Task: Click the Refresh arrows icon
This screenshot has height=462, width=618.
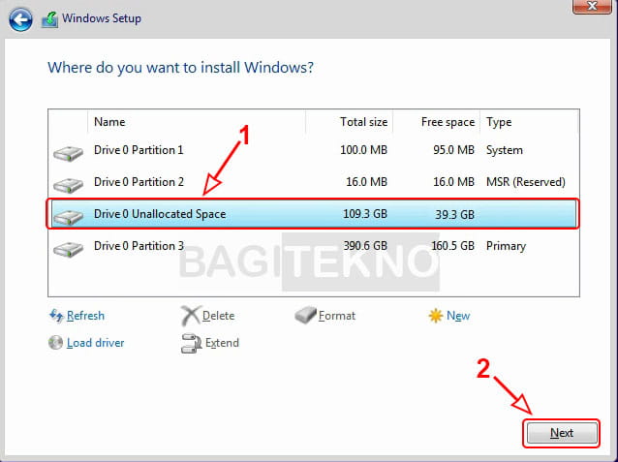Action: coord(56,316)
